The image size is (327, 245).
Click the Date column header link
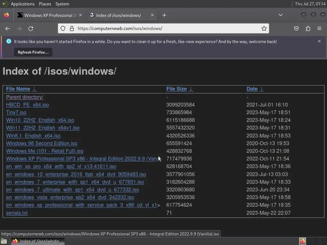[252, 89]
